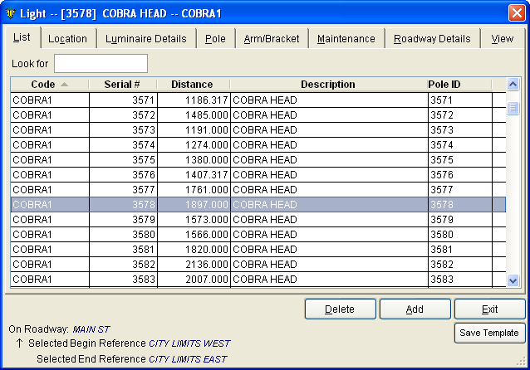Click the Look for input field

(101, 64)
